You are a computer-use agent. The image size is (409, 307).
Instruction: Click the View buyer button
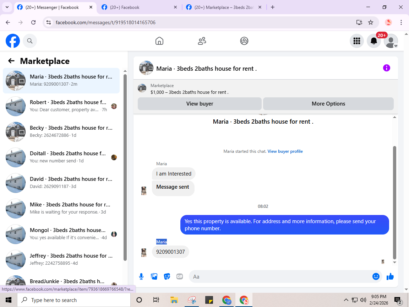200,104
